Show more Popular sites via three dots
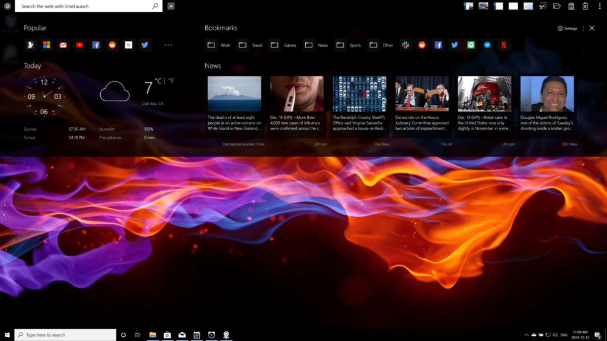 click(x=168, y=45)
